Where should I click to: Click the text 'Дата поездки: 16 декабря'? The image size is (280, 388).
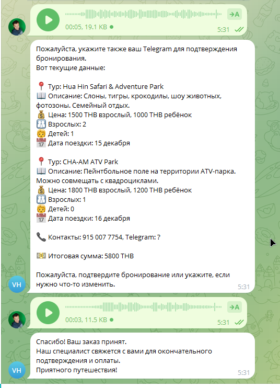tap(89, 219)
